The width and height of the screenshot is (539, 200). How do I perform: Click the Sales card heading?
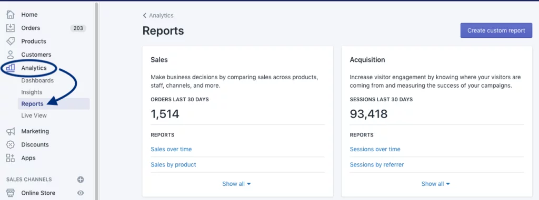(159, 60)
